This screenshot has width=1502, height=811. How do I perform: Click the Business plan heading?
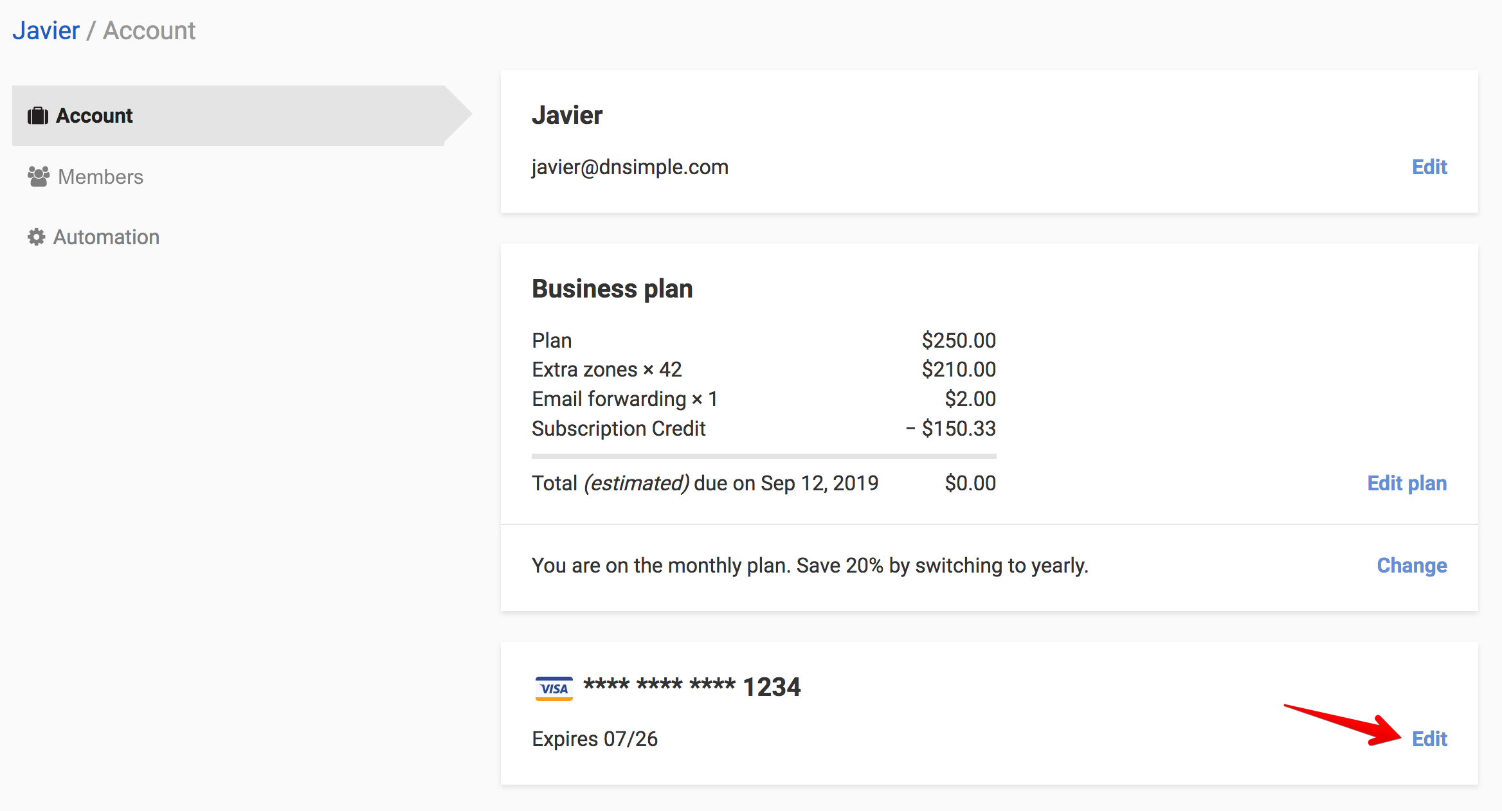tap(611, 288)
